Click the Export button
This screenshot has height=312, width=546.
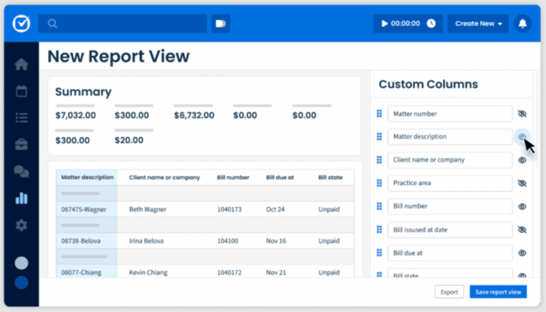[449, 292]
